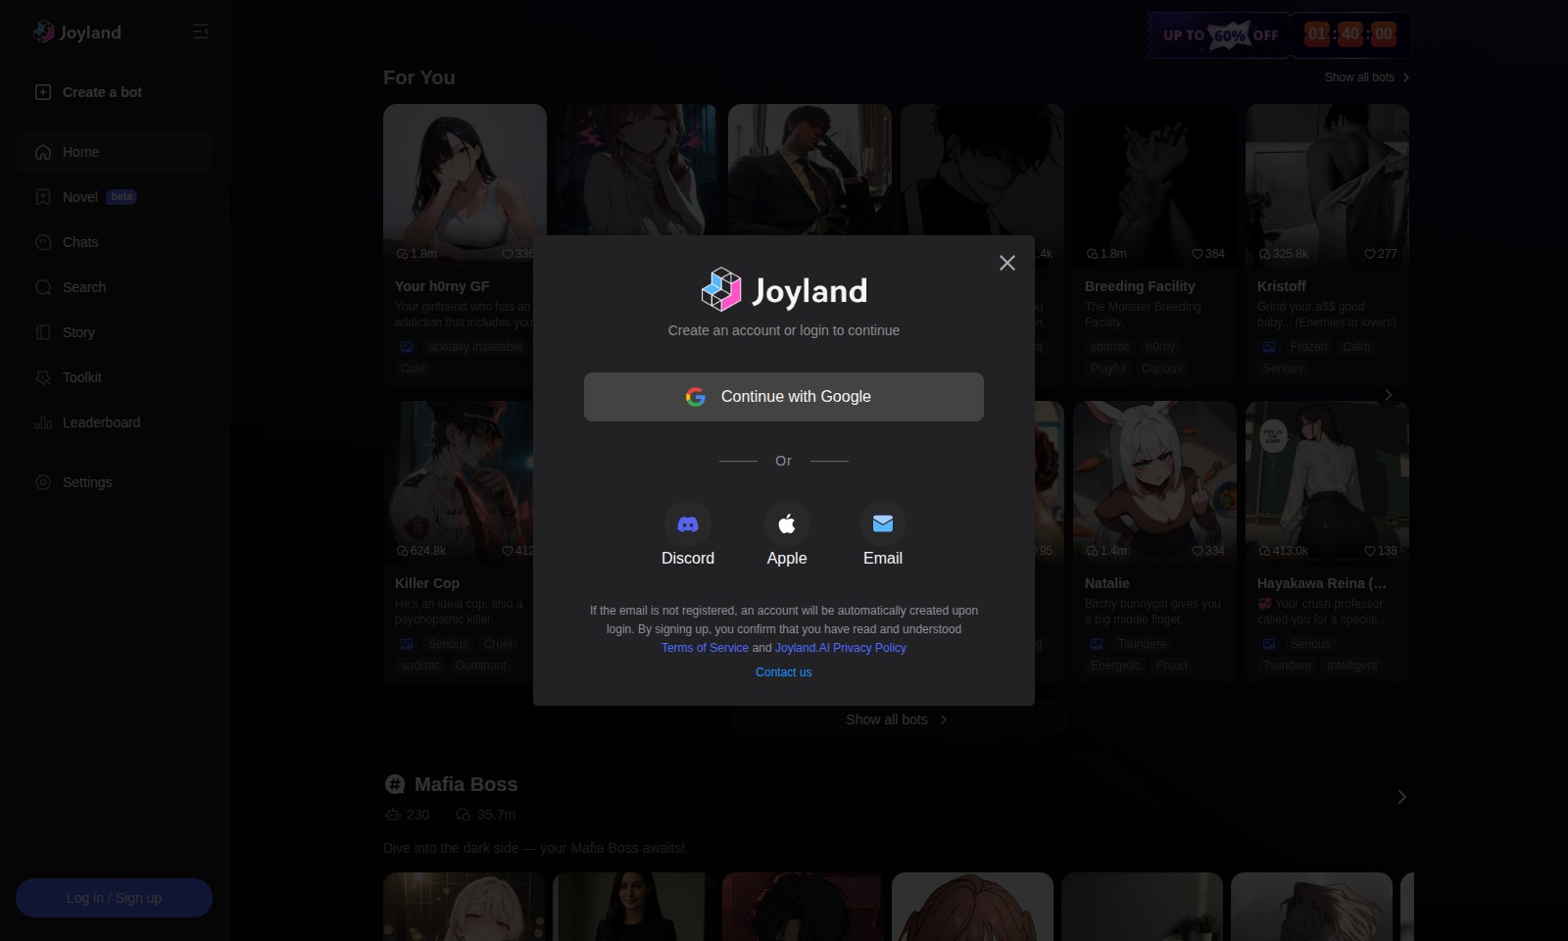Image resolution: width=1568 pixels, height=941 pixels.
Task: Choose the Discord login icon
Action: 688,524
